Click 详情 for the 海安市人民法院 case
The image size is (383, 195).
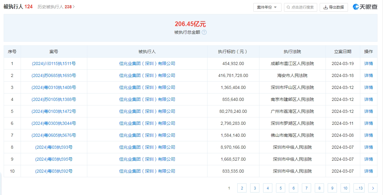pos(368,75)
